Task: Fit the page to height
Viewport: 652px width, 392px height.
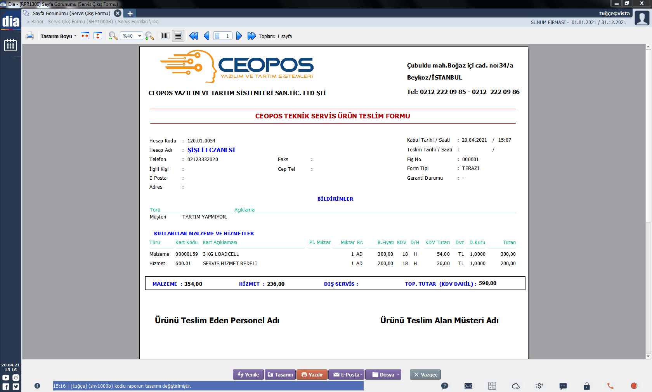Action: click(98, 36)
